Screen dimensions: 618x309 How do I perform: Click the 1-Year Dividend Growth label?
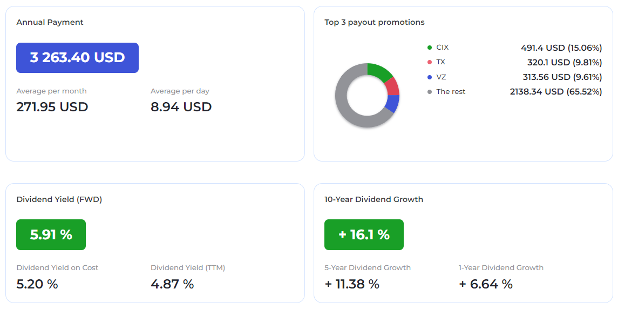501,267
